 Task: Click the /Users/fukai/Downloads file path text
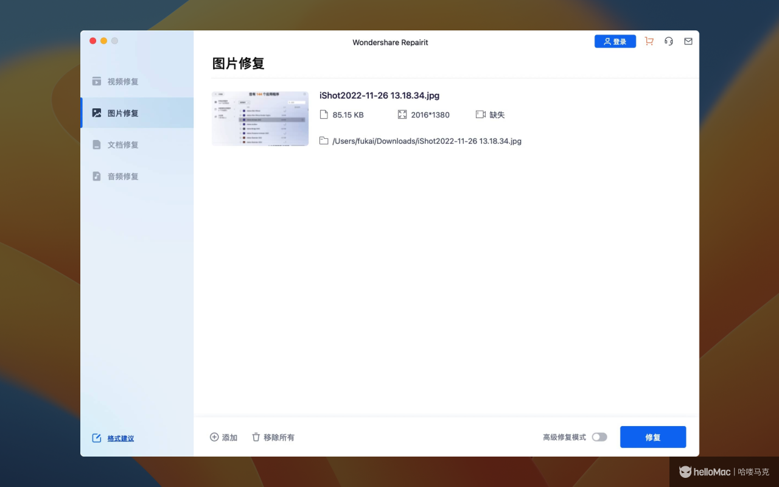[x=427, y=141]
